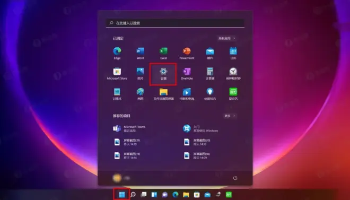Open Excel from the pinned apps
350x200 pixels.
tap(163, 53)
